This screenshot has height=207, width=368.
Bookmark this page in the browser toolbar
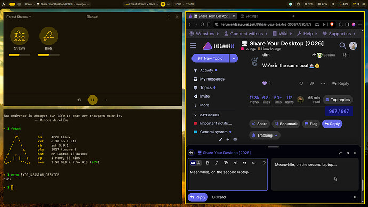pos(209,25)
